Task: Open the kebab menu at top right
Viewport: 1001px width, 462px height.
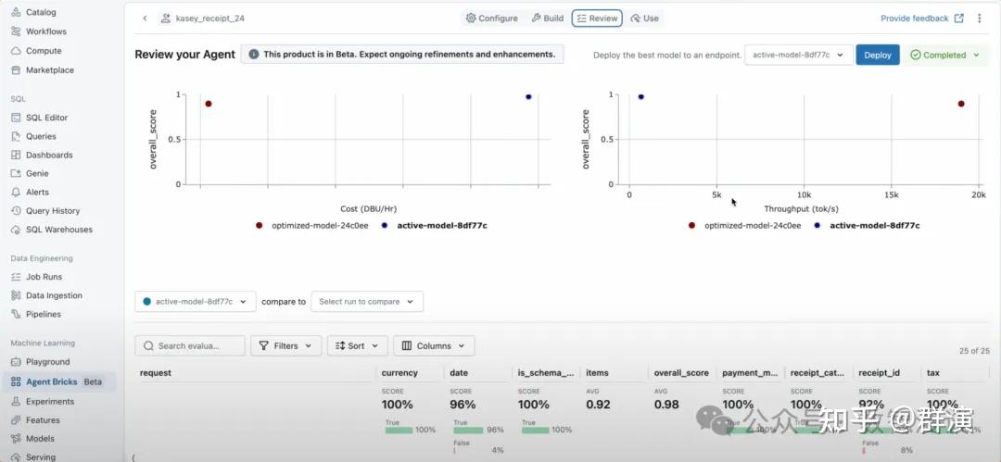Action: 980,19
